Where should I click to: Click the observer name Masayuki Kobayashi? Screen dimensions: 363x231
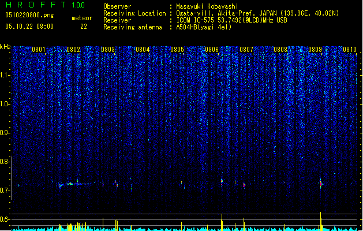[207, 6]
